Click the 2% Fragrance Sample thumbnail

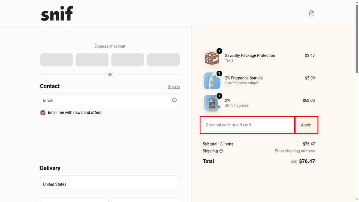[x=212, y=81]
